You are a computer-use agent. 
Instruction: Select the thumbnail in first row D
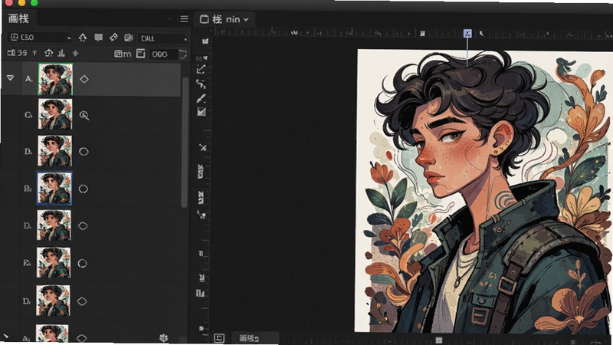click(54, 151)
